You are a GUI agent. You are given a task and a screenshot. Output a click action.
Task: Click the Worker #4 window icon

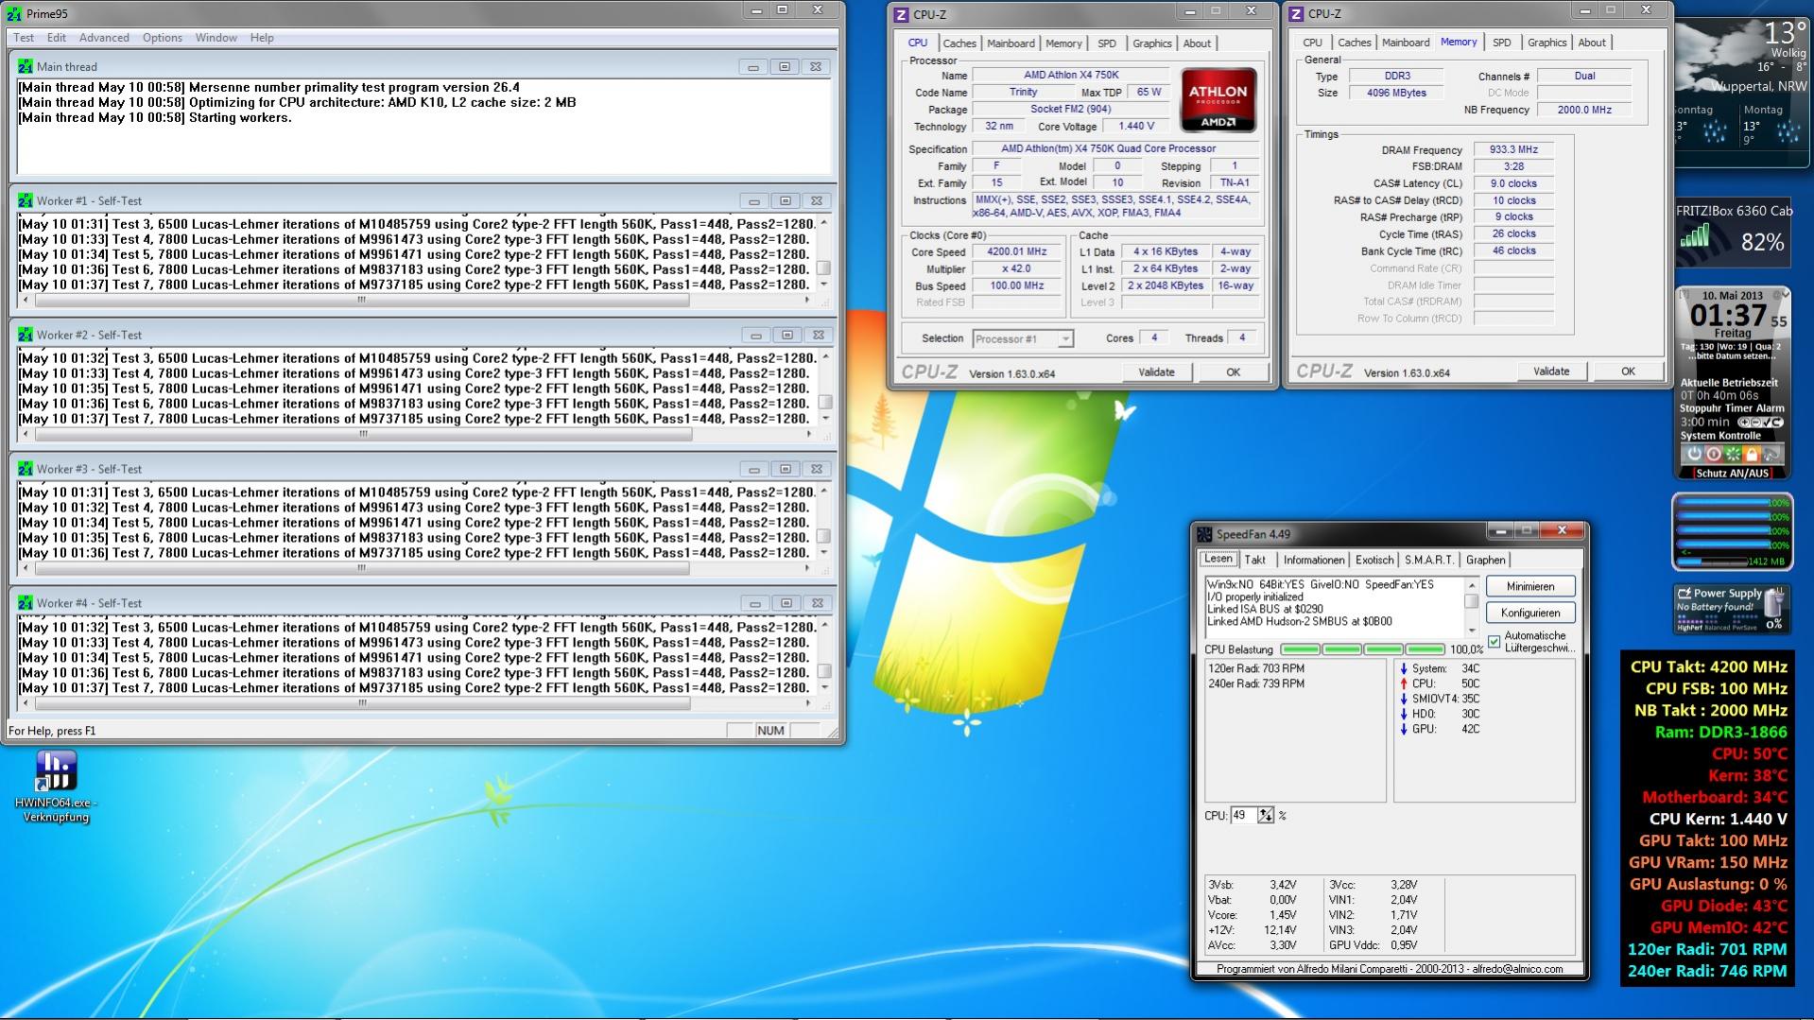[26, 604]
